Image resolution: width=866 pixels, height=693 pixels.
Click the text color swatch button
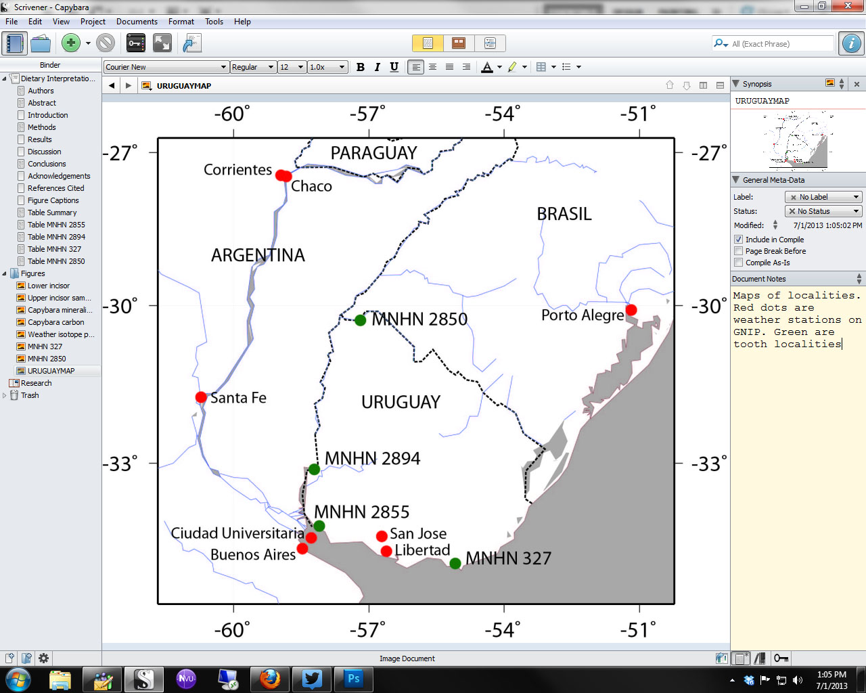tap(487, 67)
